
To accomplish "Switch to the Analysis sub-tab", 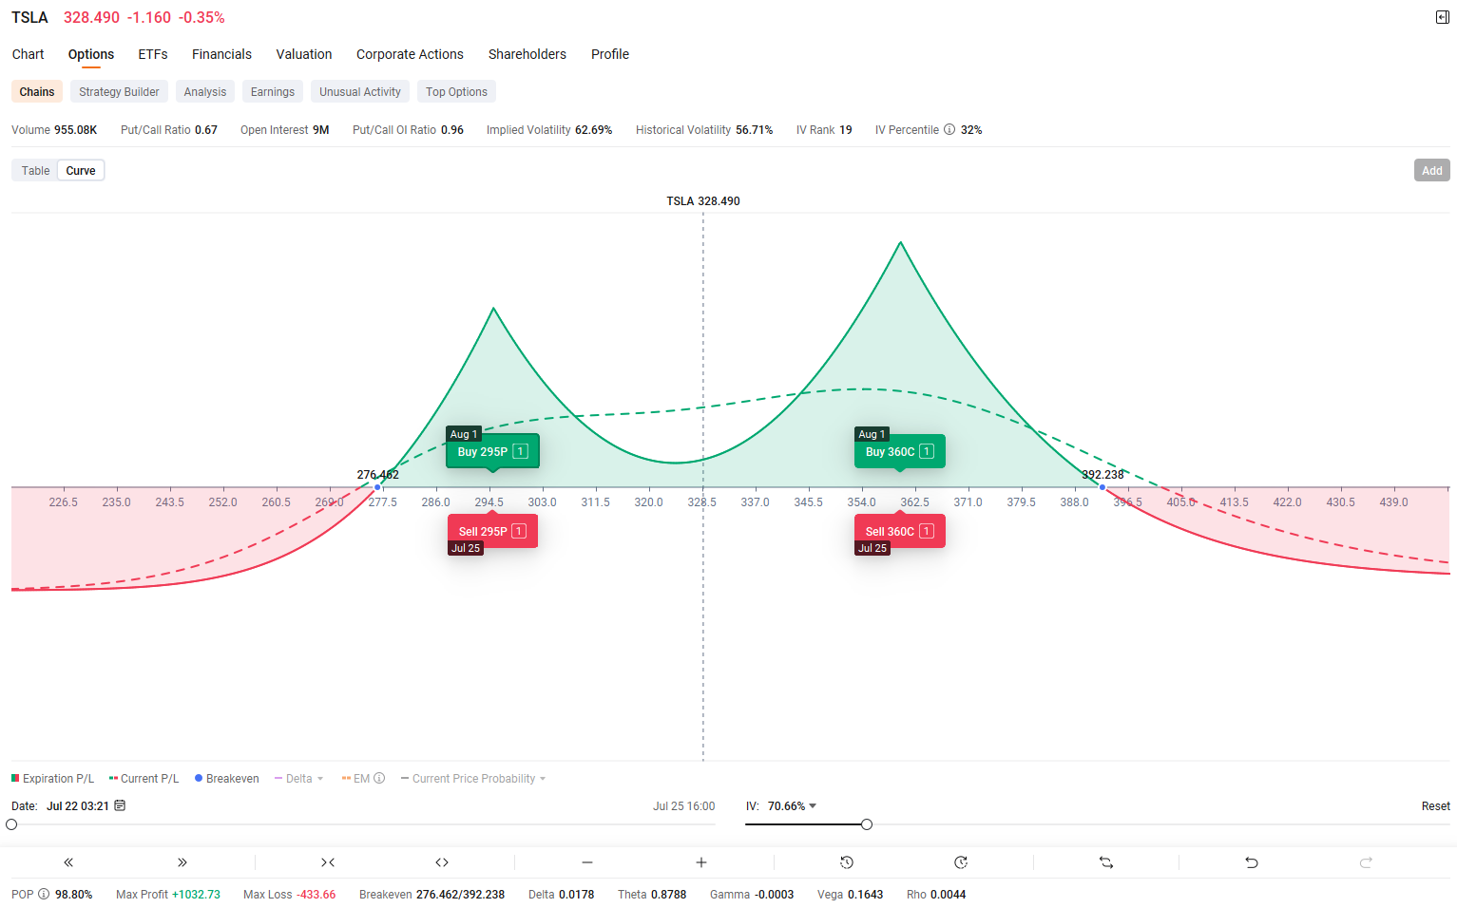I will (205, 92).
